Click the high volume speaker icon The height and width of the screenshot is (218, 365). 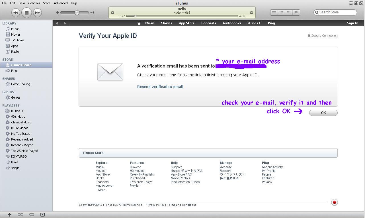[x=92, y=13]
